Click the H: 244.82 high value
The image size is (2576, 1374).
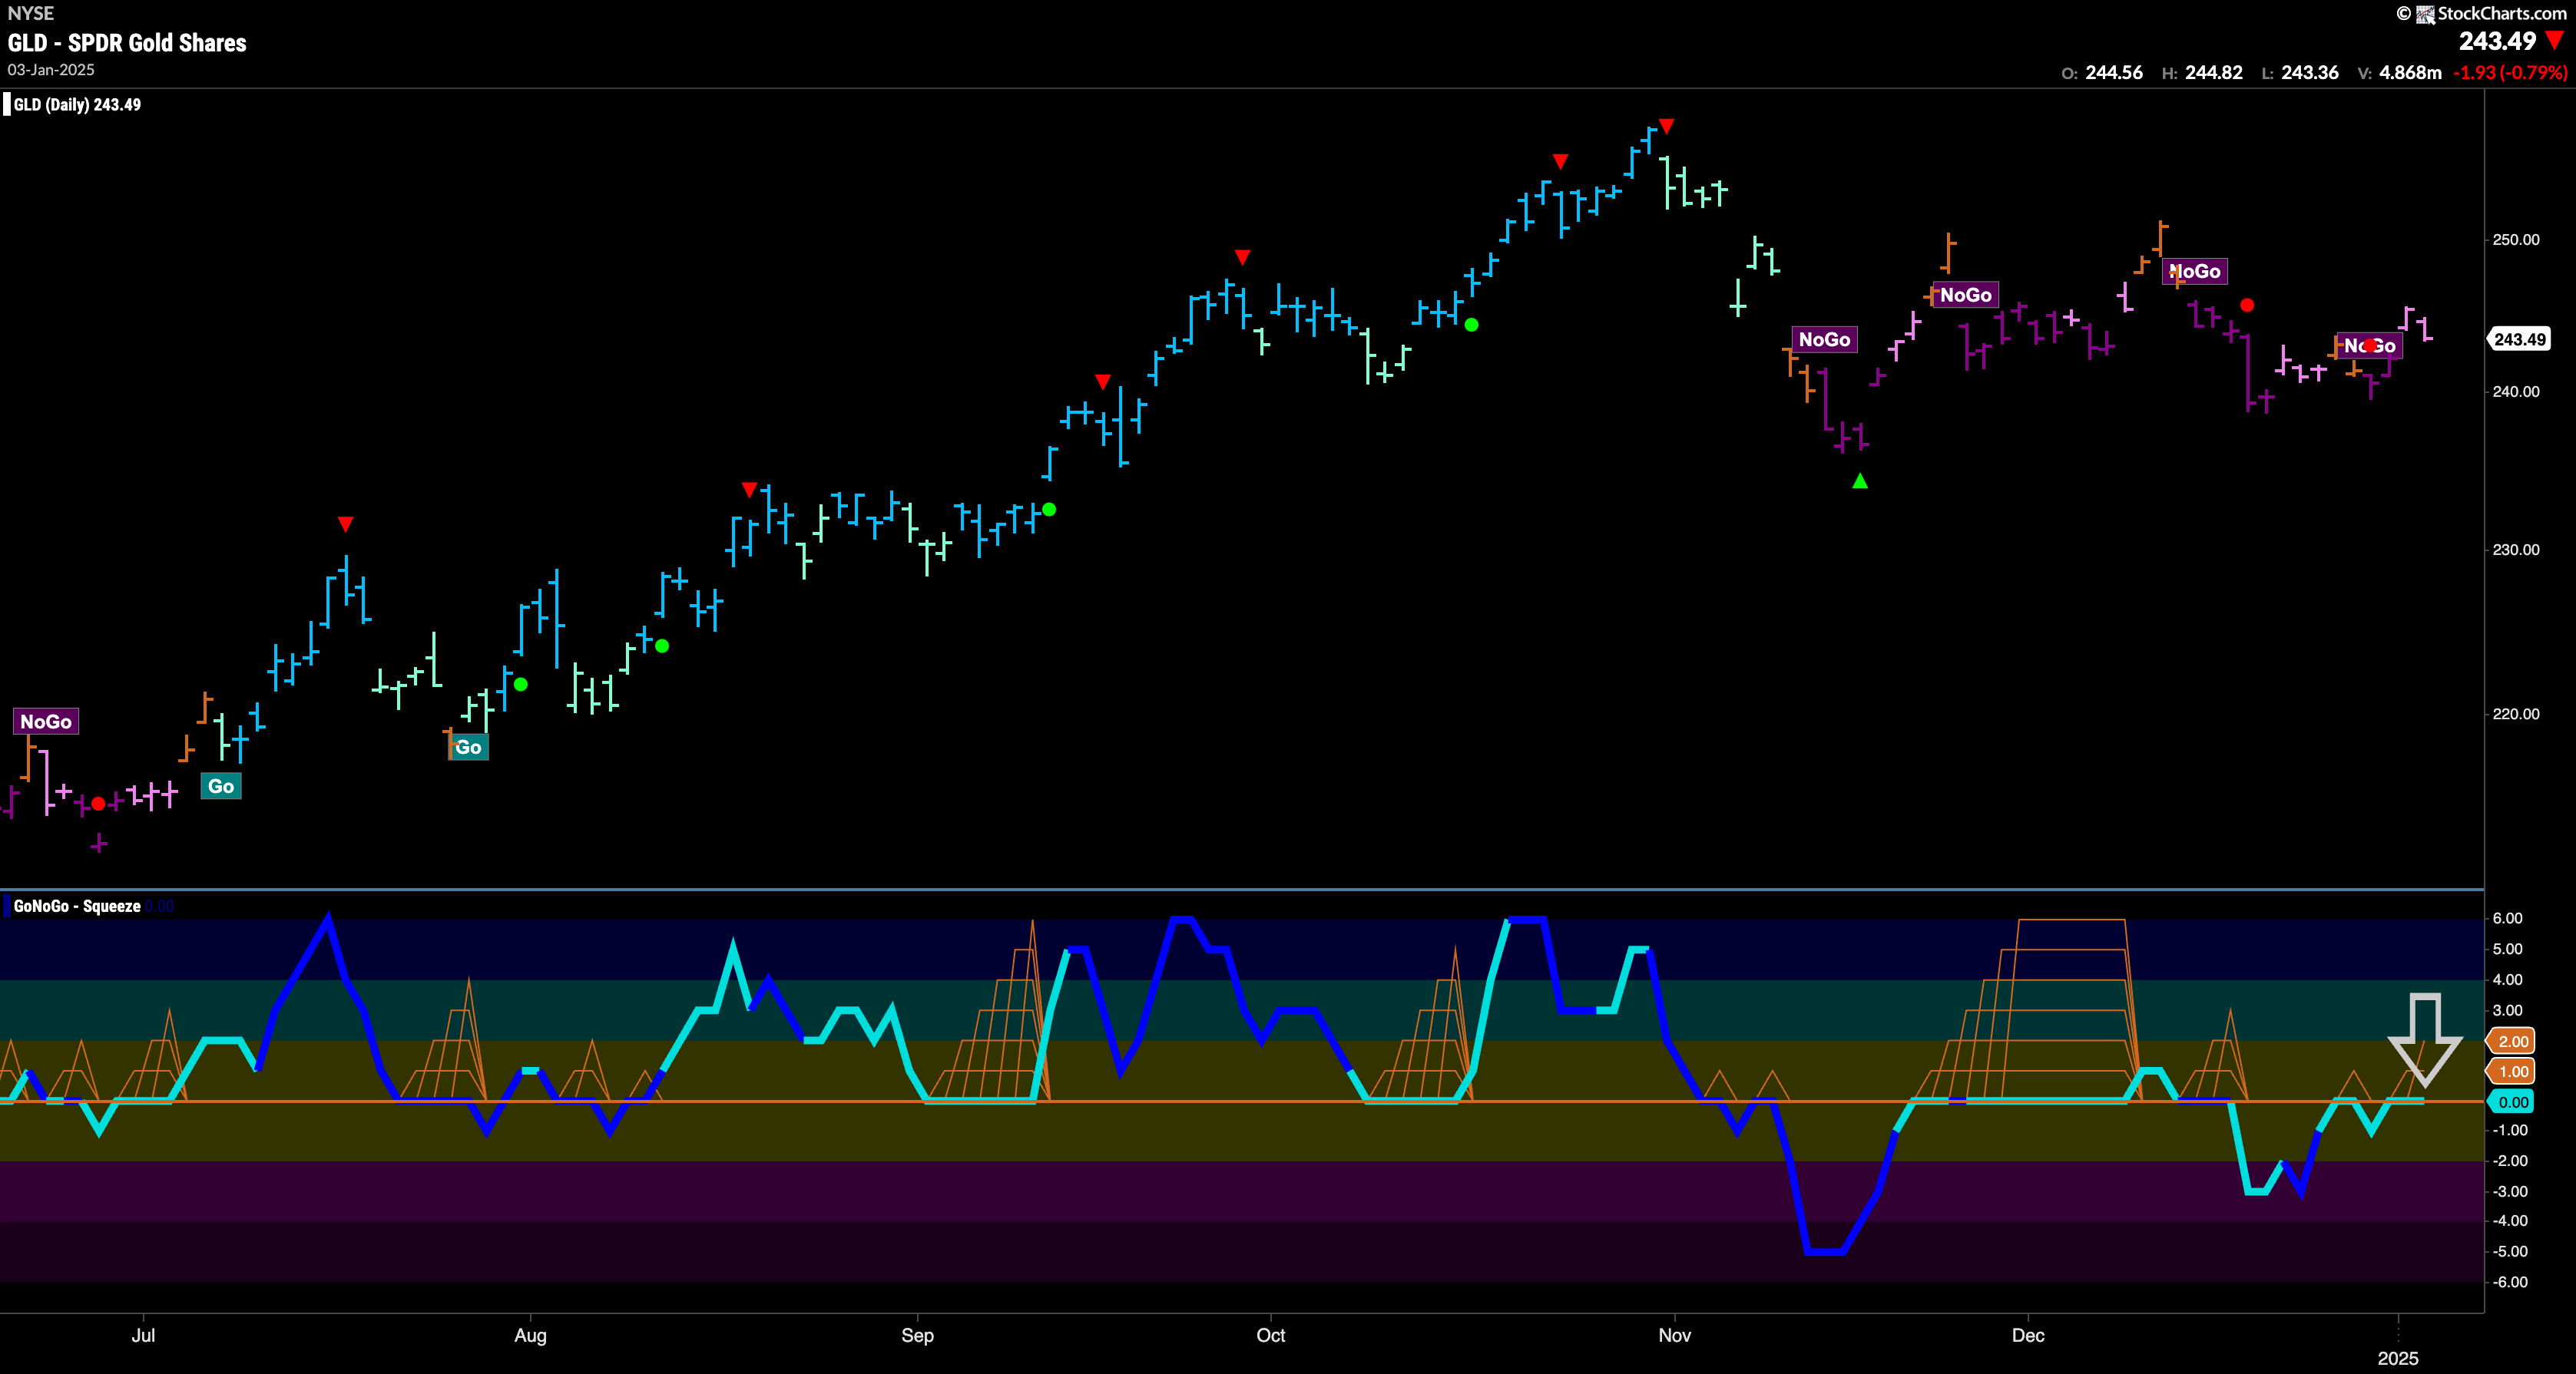2202,73
